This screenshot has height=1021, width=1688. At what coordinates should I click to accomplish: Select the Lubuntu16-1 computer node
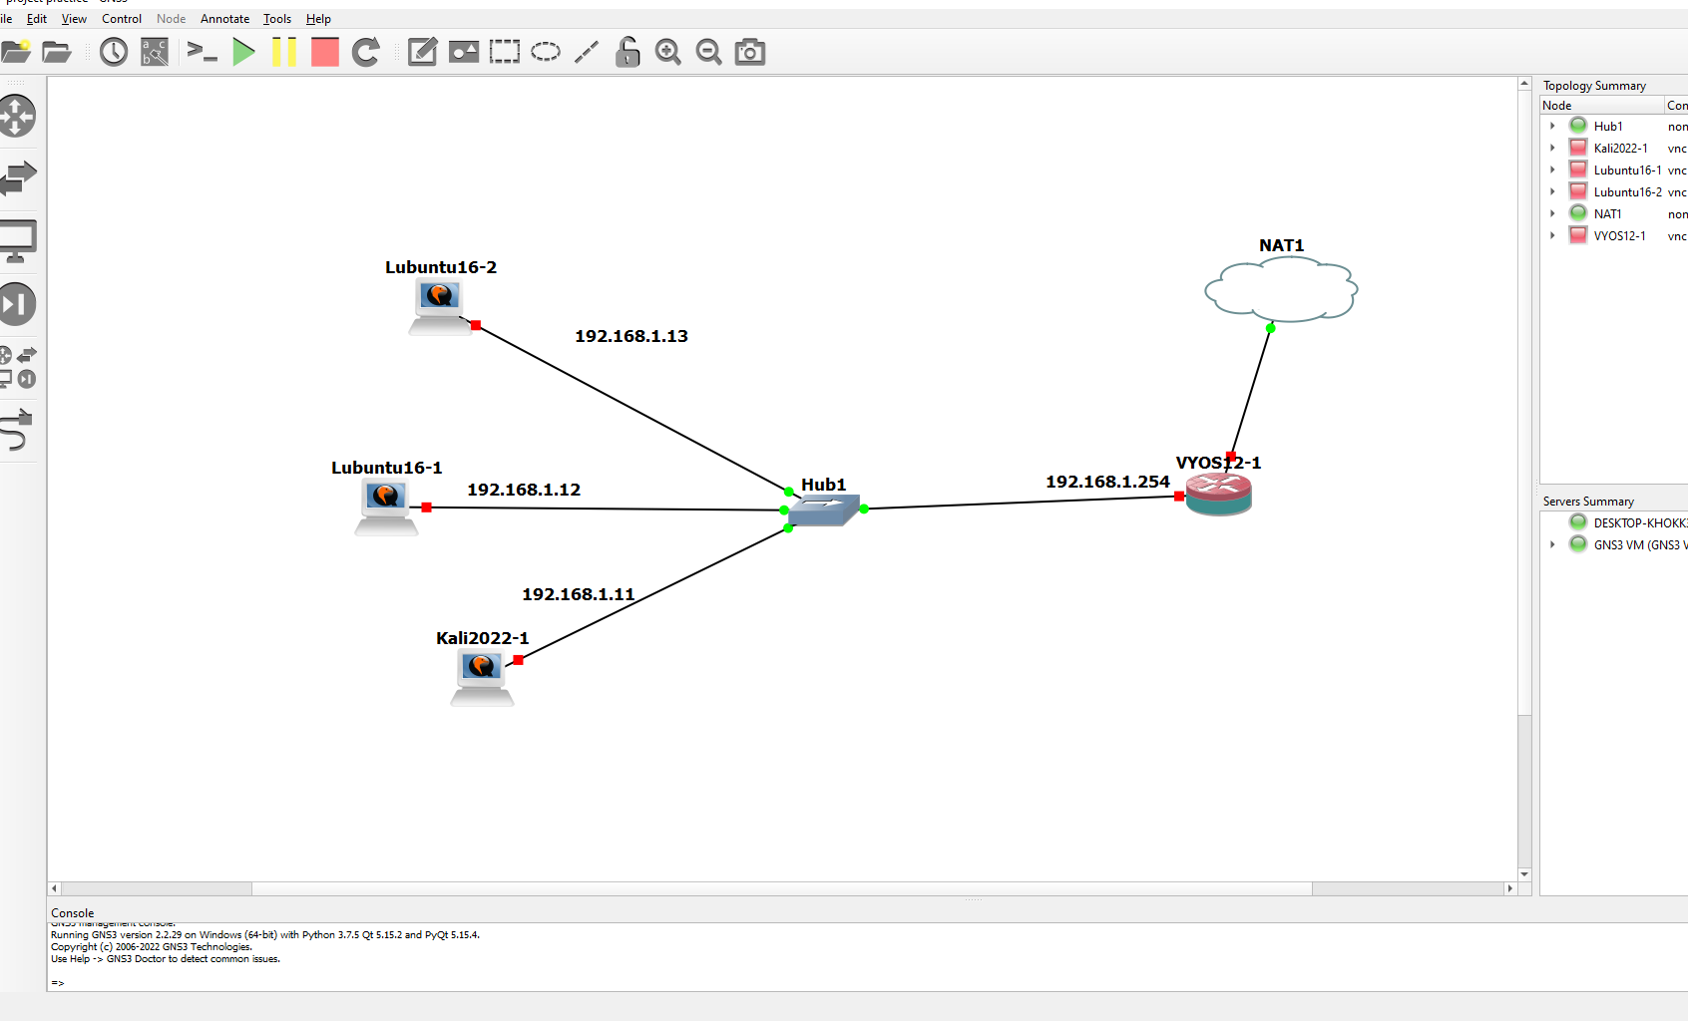click(x=386, y=507)
